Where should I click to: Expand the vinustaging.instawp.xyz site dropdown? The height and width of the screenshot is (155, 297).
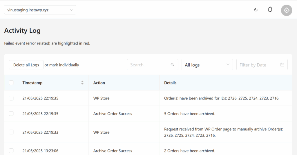point(40,10)
